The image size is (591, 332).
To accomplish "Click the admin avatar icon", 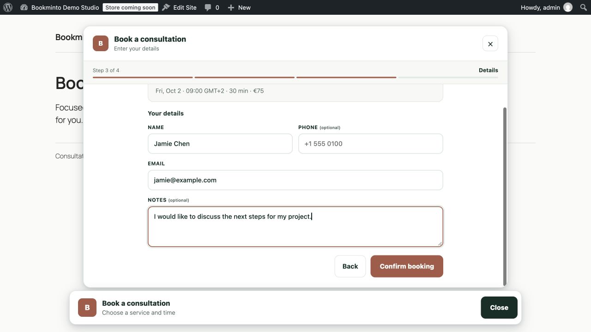I will tap(568, 7).
